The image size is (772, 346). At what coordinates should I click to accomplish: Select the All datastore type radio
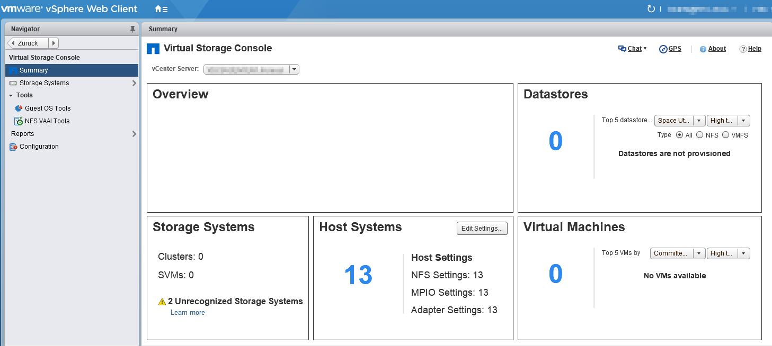[679, 135]
